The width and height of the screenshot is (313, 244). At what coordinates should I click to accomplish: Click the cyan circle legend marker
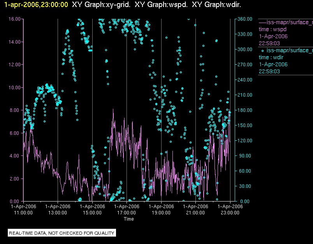(x=262, y=51)
